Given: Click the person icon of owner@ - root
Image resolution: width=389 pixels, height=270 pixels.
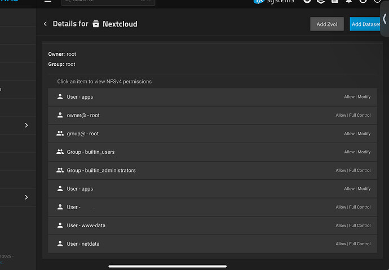Looking at the screenshot, I should coord(60,115).
